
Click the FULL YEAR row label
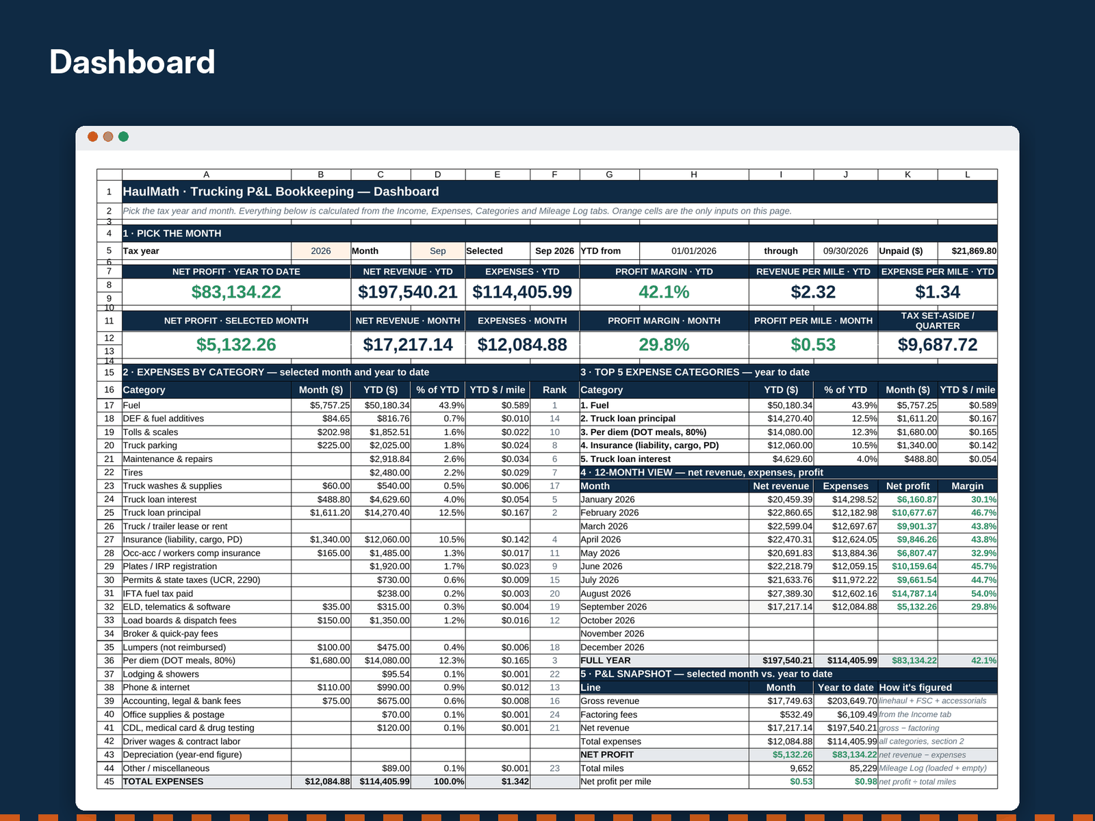pyautogui.click(x=664, y=661)
